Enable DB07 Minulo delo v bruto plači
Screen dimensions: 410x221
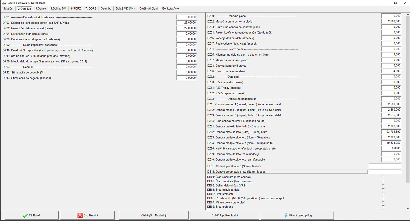click(383, 202)
